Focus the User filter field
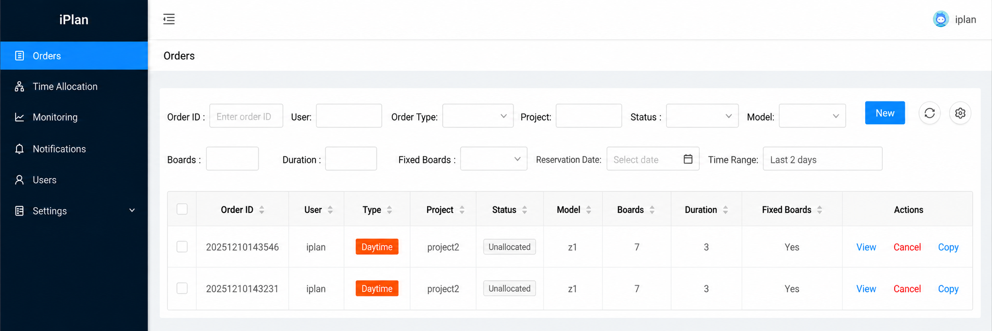This screenshot has height=331, width=992. [x=349, y=116]
